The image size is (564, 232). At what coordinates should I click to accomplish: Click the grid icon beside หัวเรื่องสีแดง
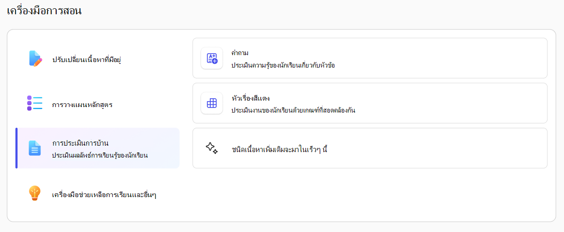pos(212,103)
